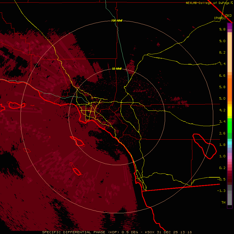The width and height of the screenshot is (234, 234).
Task: Click the red lake outline at the right edge of the 100 NMI ring
Action: (x=204, y=146)
